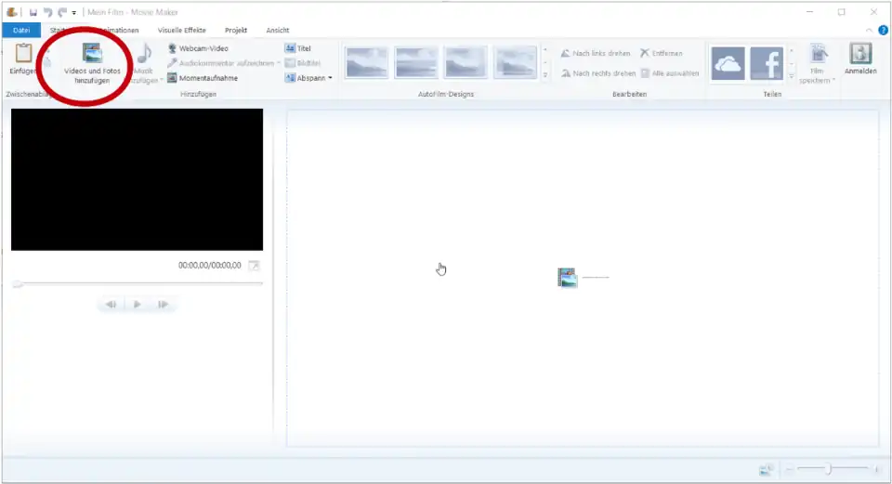Collapse the ribbon with the chevron arrow

(870, 31)
